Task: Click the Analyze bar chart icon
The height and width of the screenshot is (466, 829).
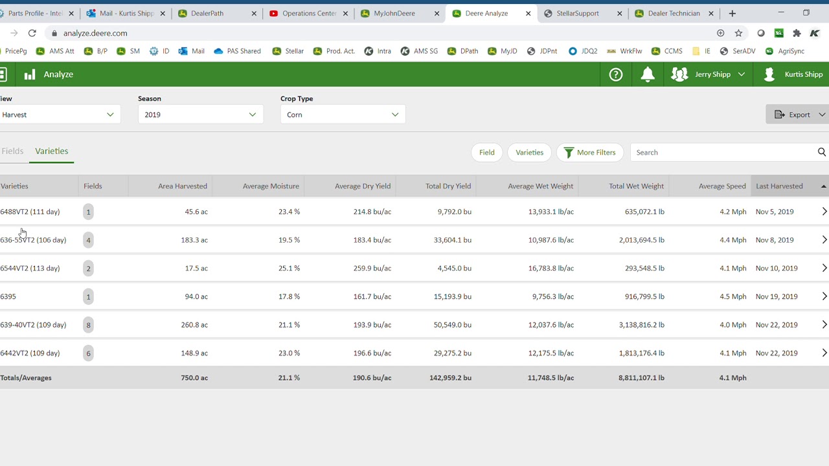Action: pos(30,74)
